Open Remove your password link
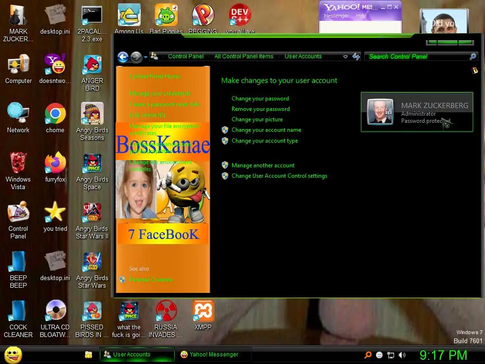Viewport: 485px width, 364px height. tap(260, 109)
